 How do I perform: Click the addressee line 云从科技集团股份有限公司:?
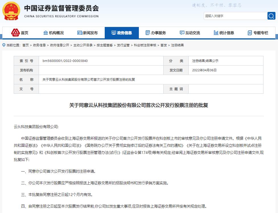point(36,127)
